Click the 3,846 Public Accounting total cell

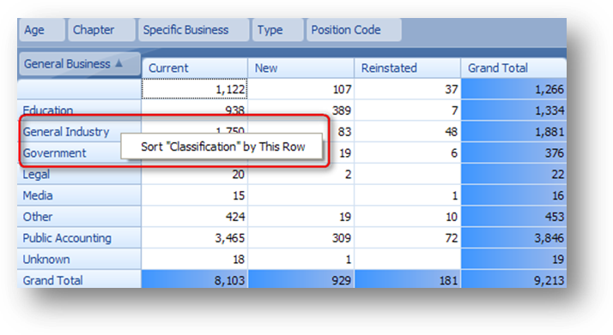click(513, 238)
